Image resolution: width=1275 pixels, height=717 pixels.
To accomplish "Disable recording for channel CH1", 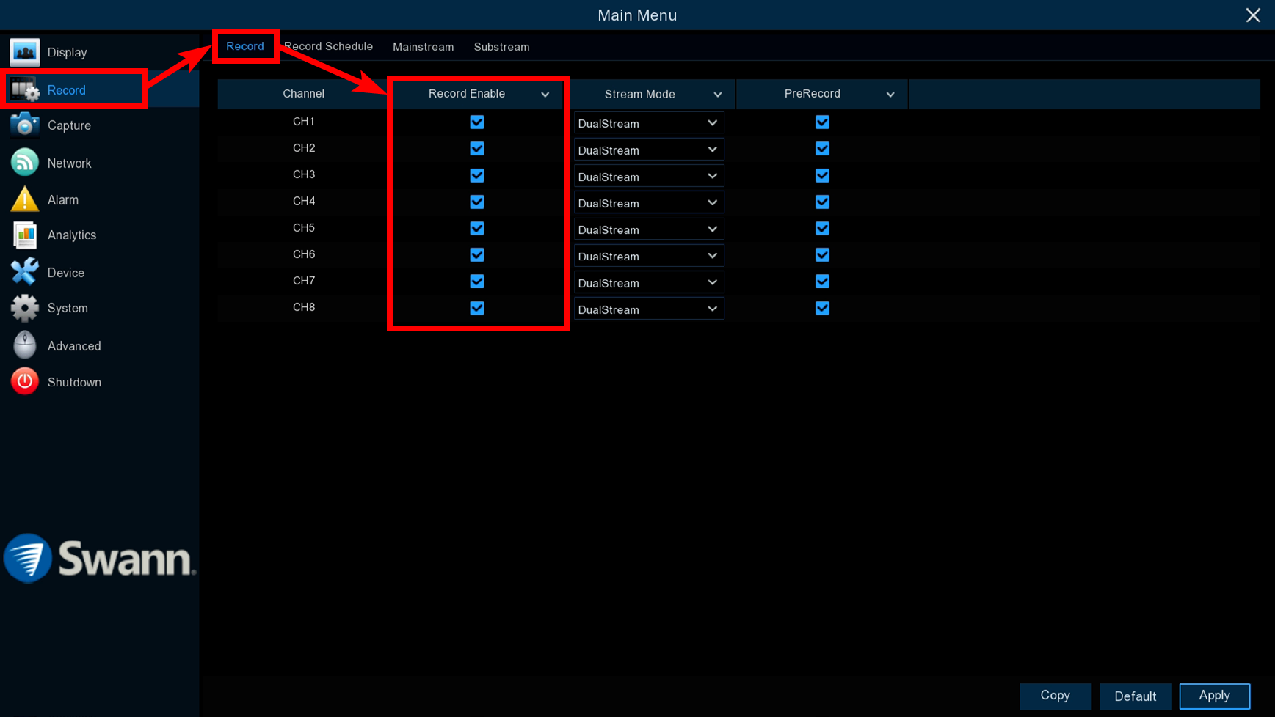I will click(x=477, y=122).
